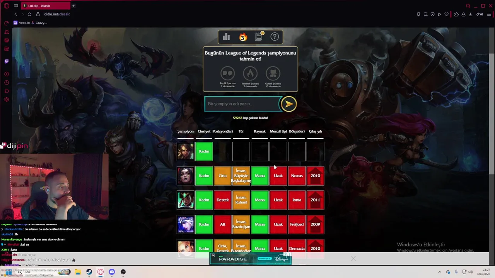Open the Veck.io bookmark
The image size is (495, 278).
22,23
